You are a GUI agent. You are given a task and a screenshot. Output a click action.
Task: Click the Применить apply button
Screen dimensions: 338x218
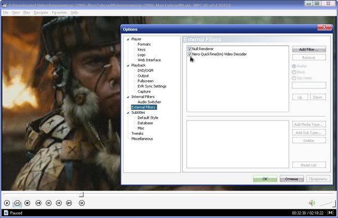click(318, 179)
